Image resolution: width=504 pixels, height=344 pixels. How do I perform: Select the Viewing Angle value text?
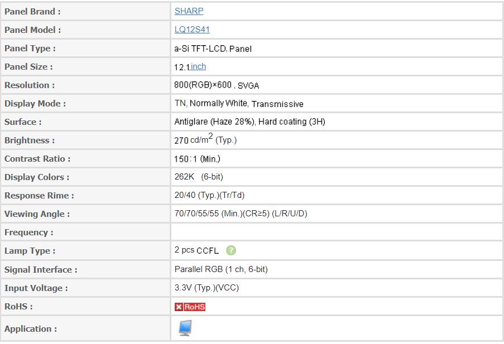[241, 214]
